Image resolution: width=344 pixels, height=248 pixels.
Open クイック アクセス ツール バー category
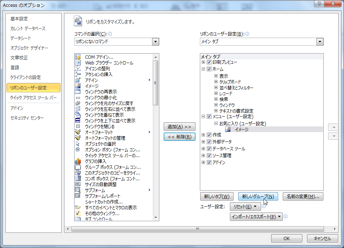coord(33,98)
